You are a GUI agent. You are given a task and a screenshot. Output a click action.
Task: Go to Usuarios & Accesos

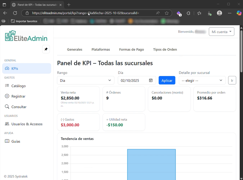click(27, 124)
